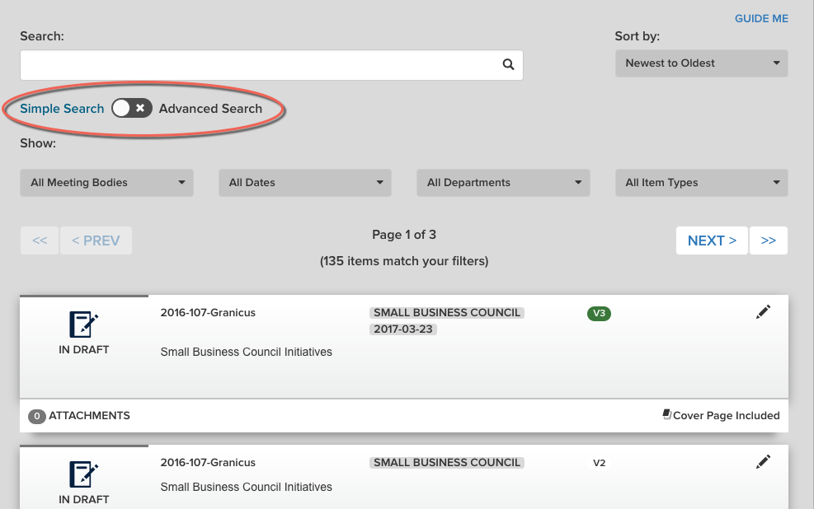Click into the Search text field
The image size is (814, 509).
260,65
